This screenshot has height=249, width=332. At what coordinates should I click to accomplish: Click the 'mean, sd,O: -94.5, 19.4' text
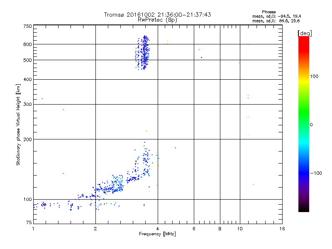coord(276,16)
